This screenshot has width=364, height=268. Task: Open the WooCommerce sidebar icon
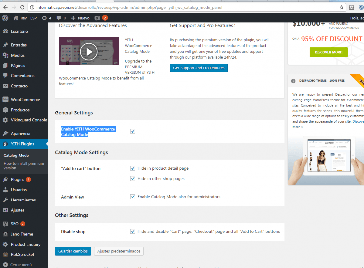6,99
